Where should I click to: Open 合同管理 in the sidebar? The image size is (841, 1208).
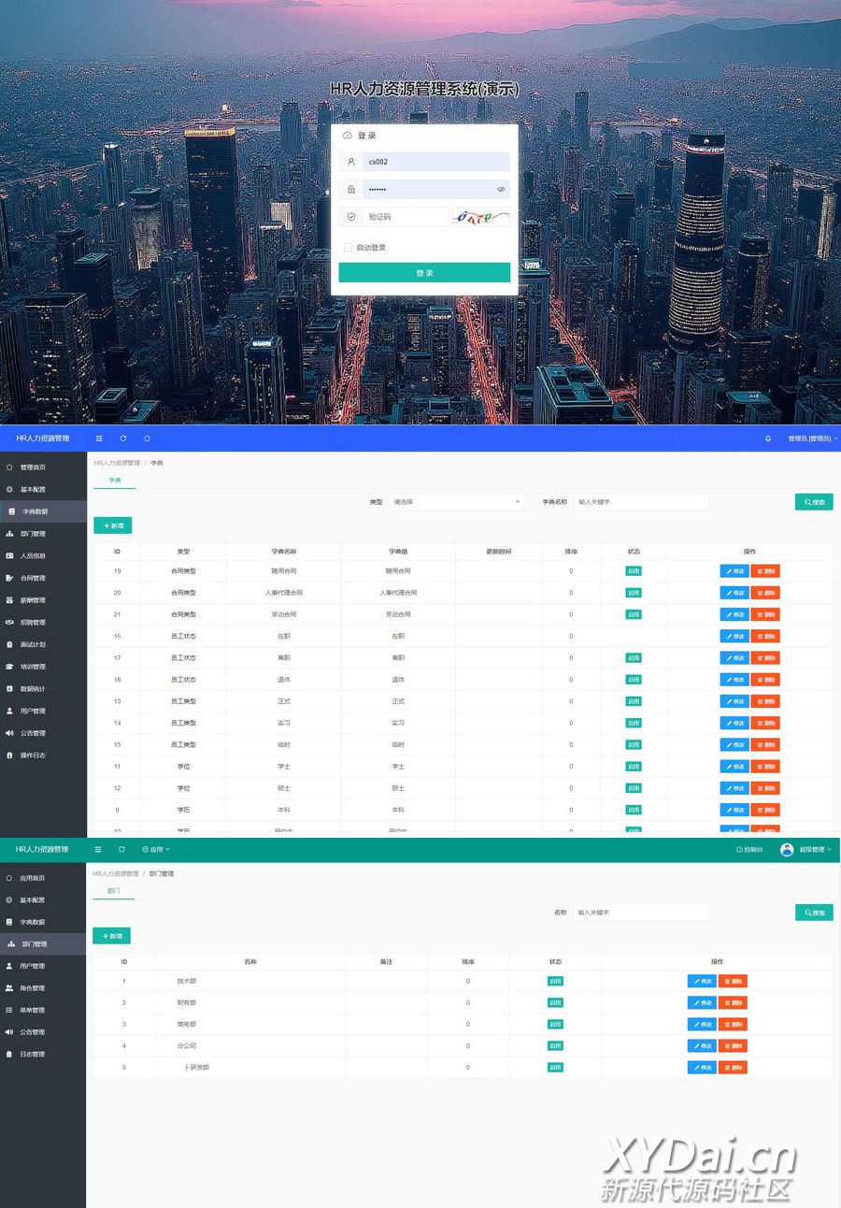point(33,578)
